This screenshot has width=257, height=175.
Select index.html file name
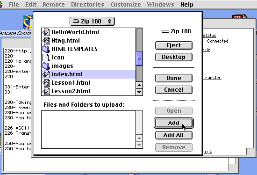click(x=67, y=74)
